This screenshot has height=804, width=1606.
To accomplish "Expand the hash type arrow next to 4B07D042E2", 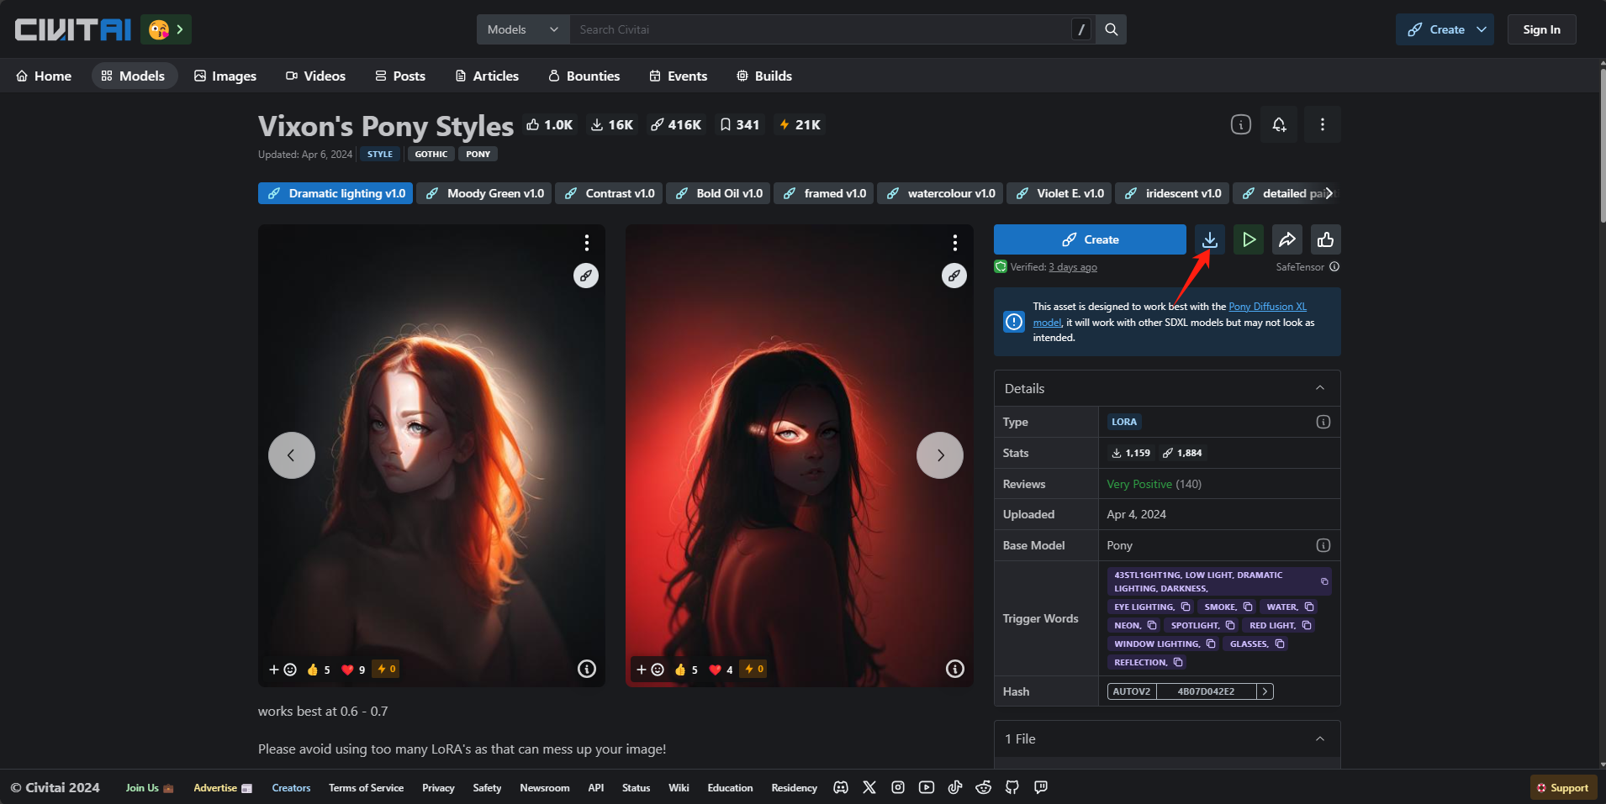I will [1265, 691].
